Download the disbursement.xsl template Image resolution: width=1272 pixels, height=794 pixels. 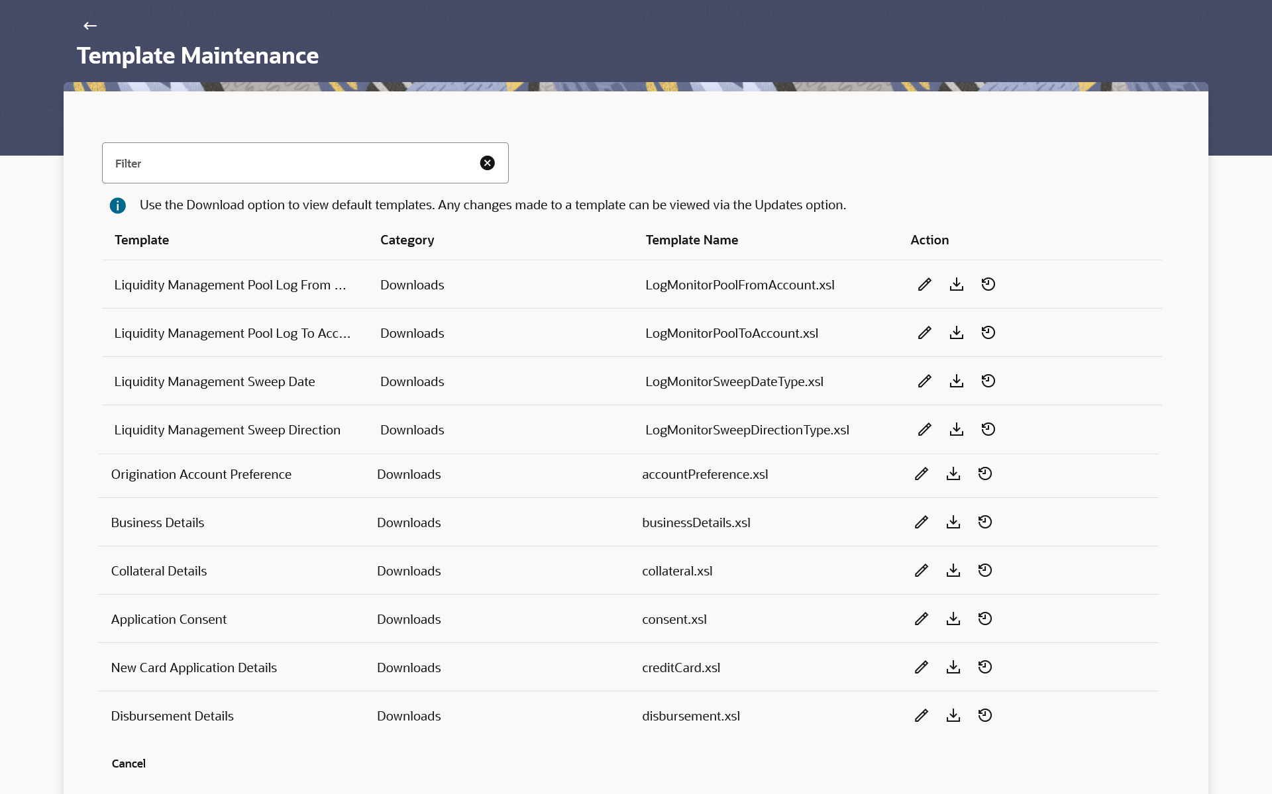tap(953, 716)
